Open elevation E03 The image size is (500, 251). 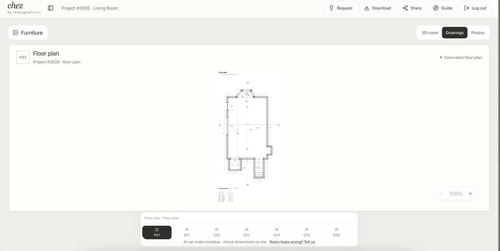pos(247,232)
